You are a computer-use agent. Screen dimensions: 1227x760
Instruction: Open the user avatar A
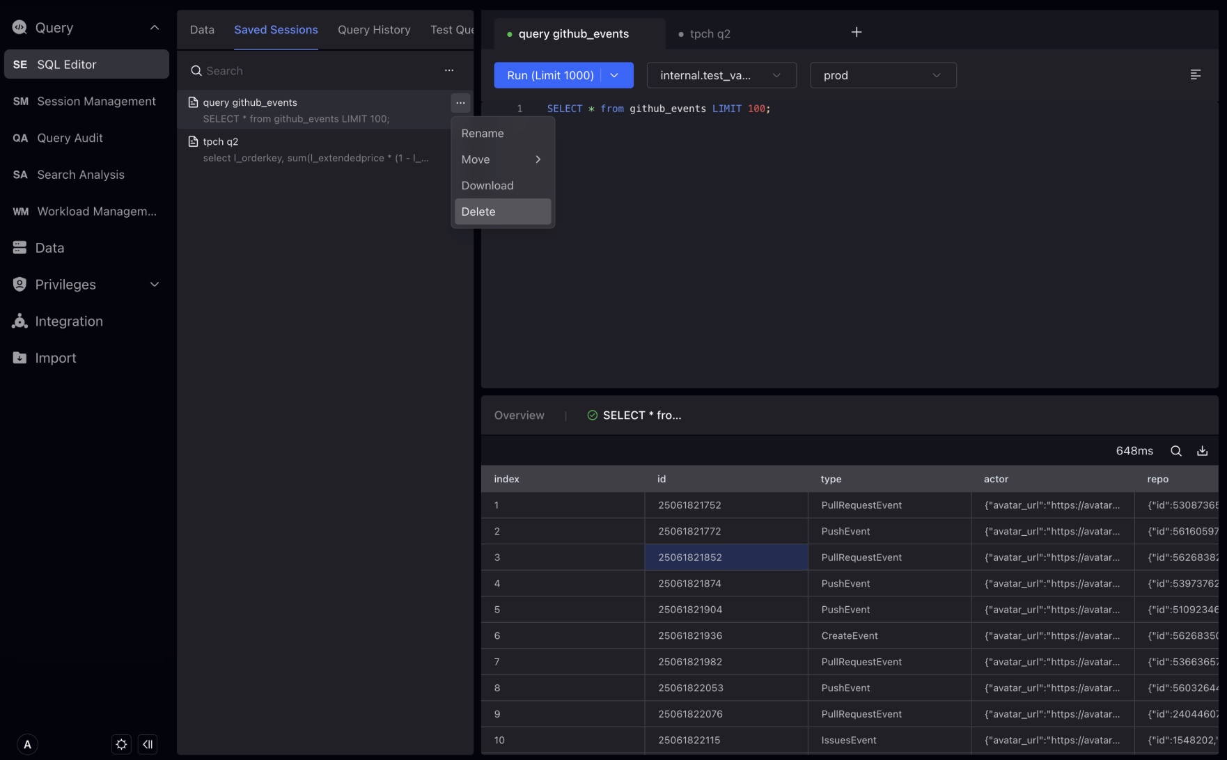(x=27, y=744)
